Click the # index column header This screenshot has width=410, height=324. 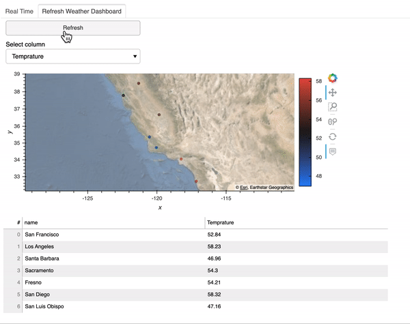tap(13, 222)
